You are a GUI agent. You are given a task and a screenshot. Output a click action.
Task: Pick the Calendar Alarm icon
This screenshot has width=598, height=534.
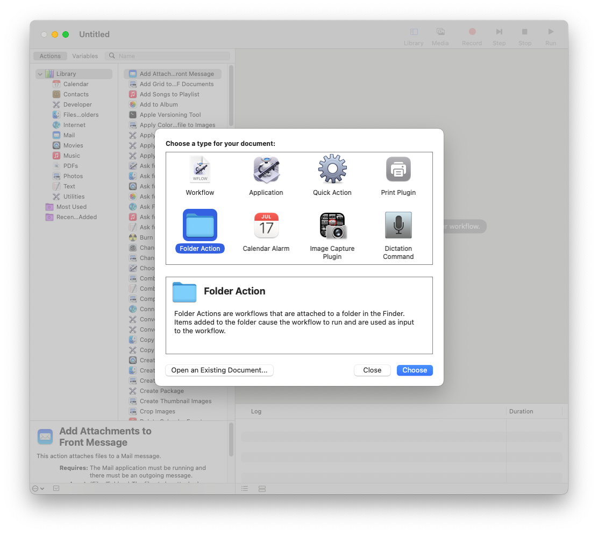pyautogui.click(x=266, y=226)
